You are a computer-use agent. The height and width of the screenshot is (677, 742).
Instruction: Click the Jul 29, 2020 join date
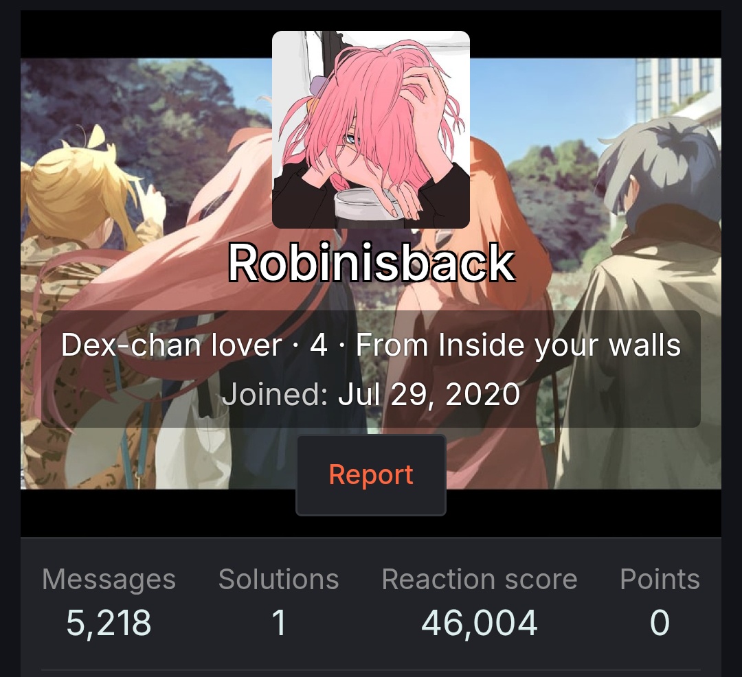429,394
